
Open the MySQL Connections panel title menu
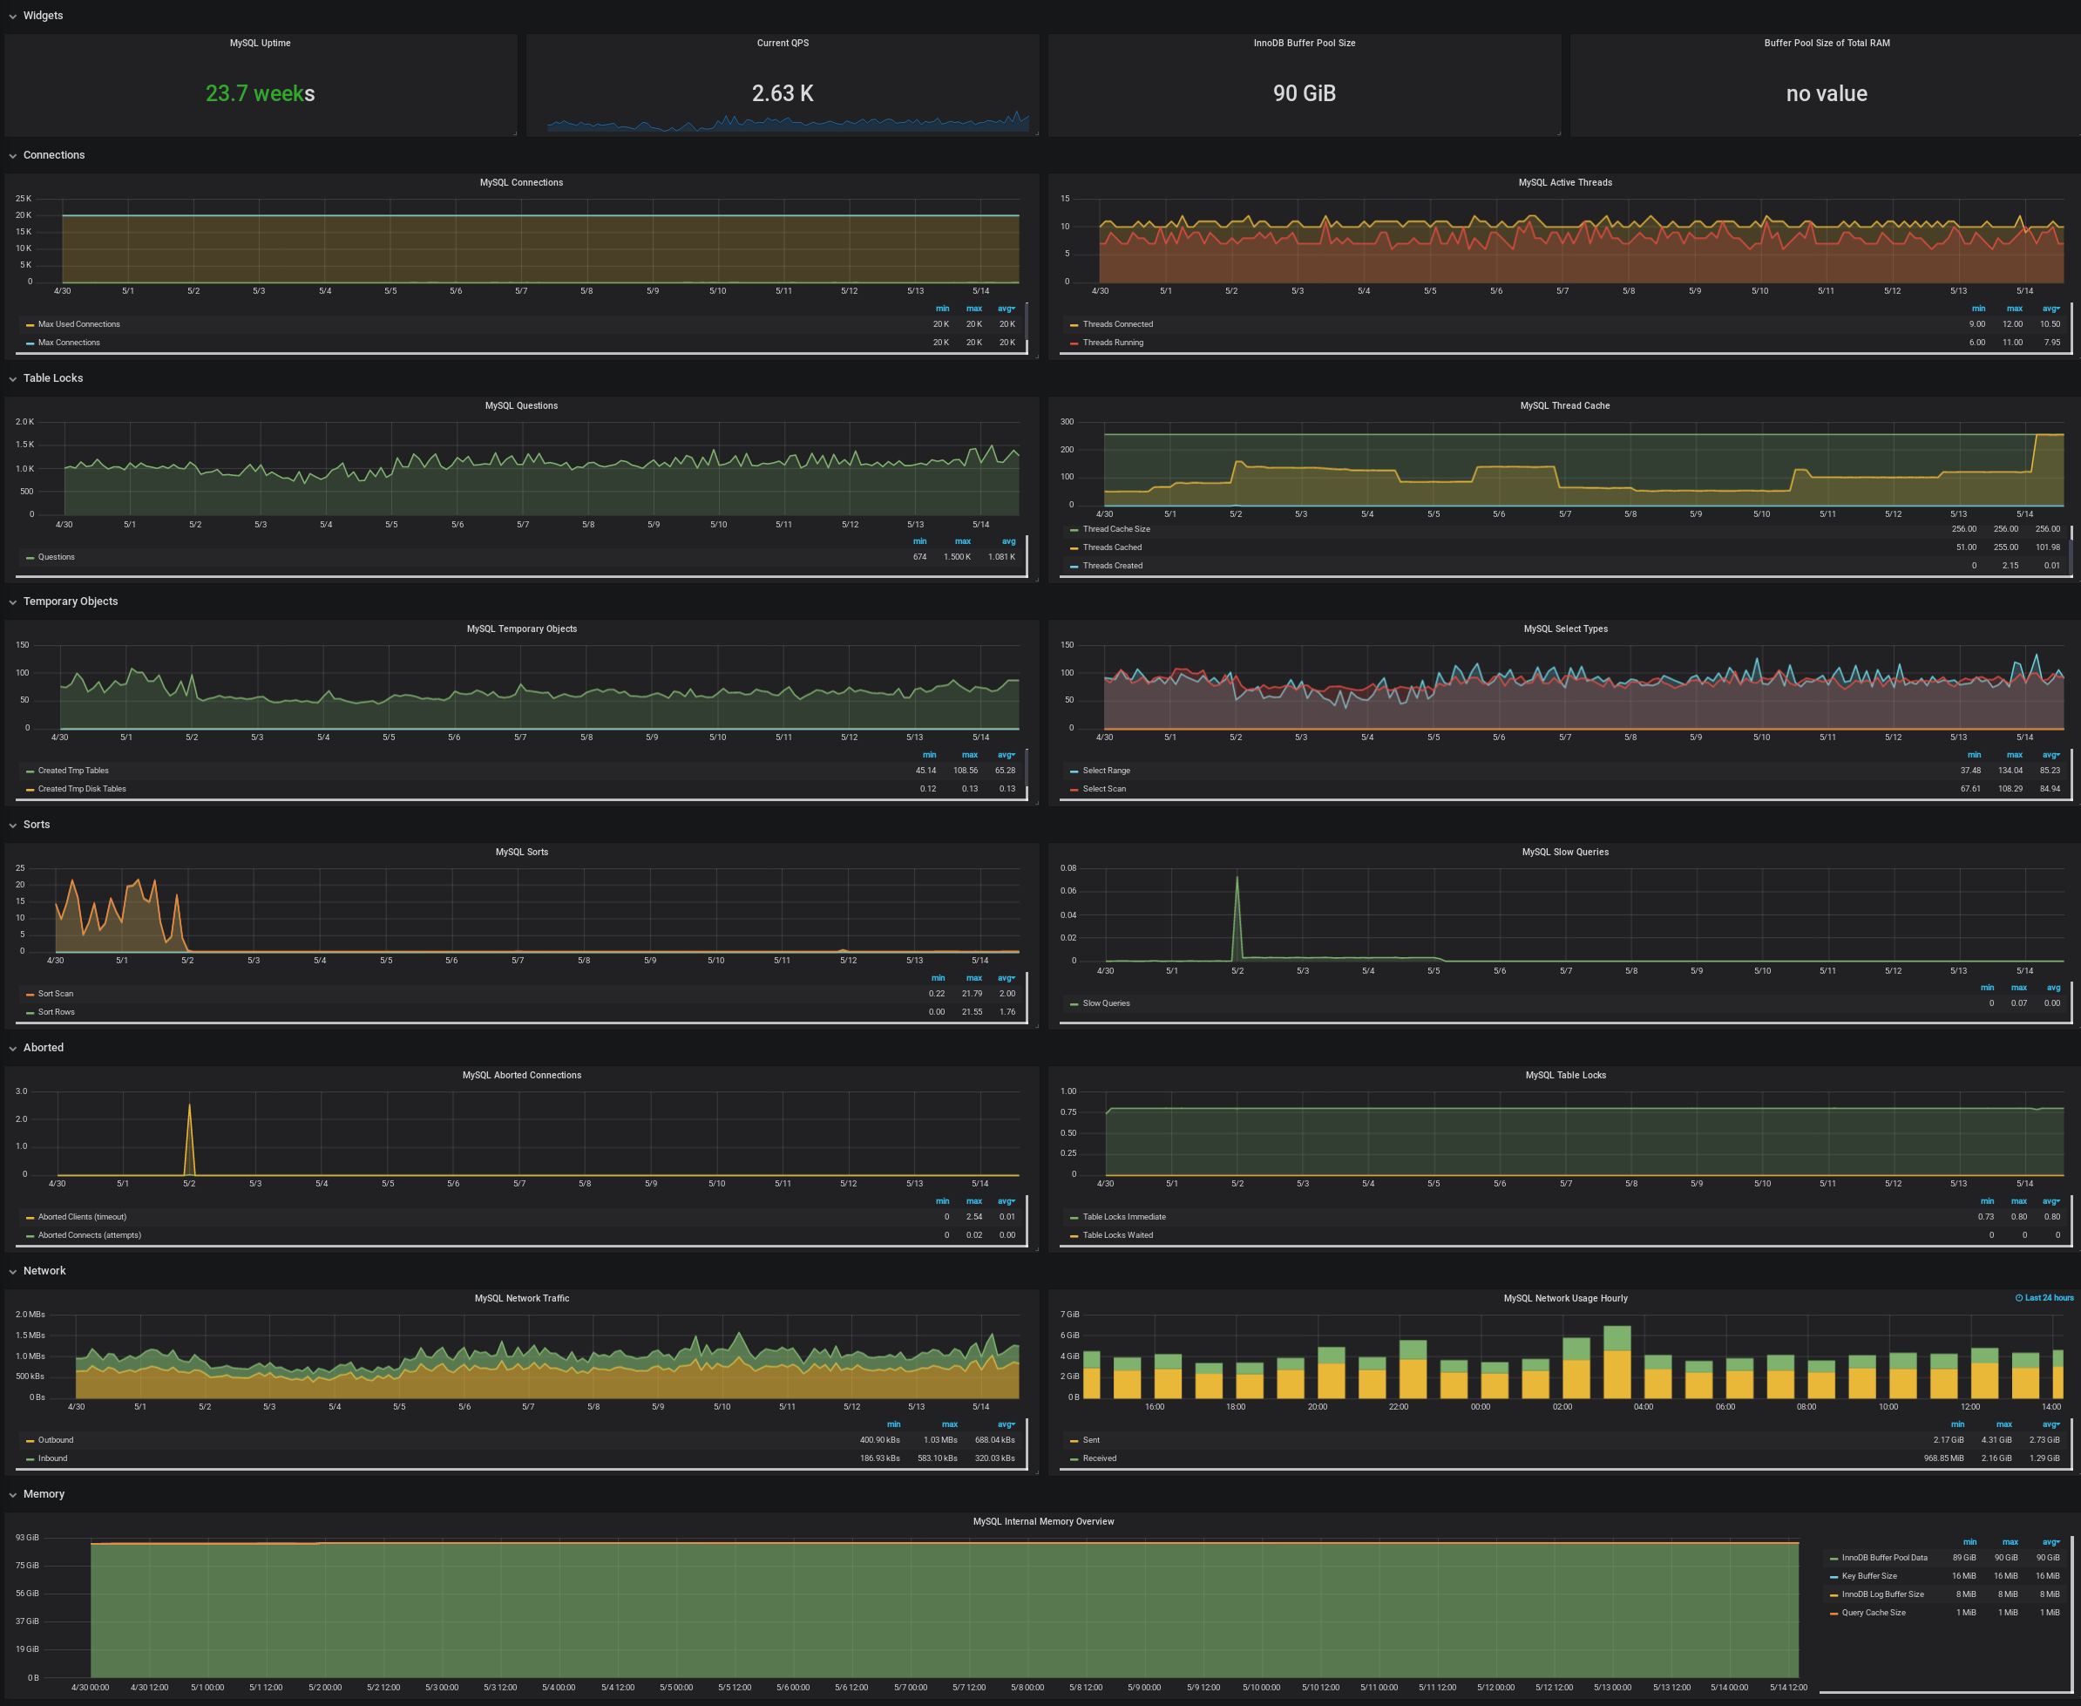(521, 182)
